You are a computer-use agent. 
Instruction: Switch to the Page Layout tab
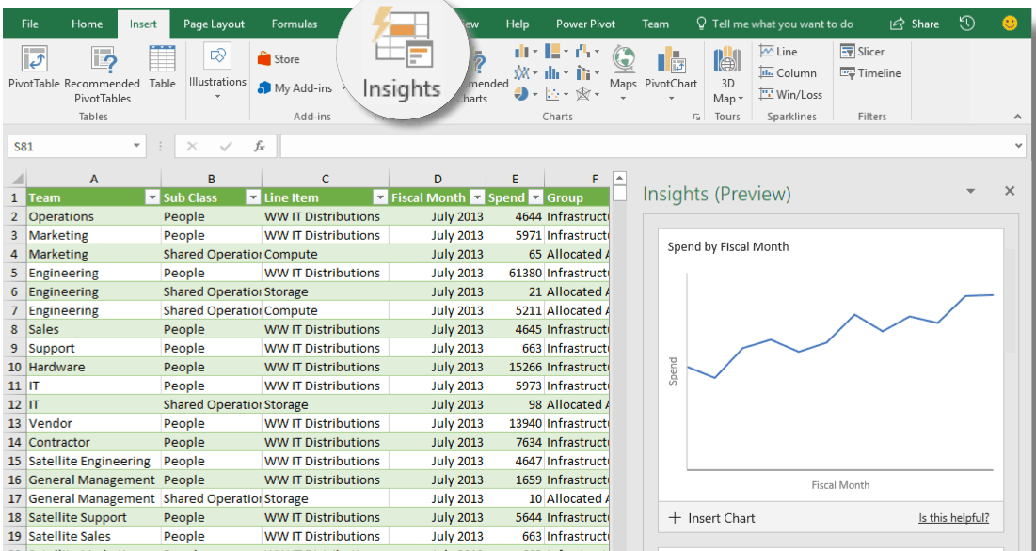214,24
